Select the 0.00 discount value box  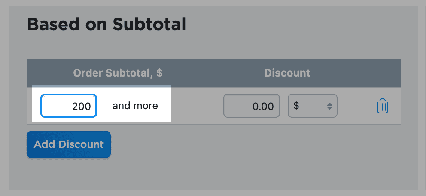[252, 106]
